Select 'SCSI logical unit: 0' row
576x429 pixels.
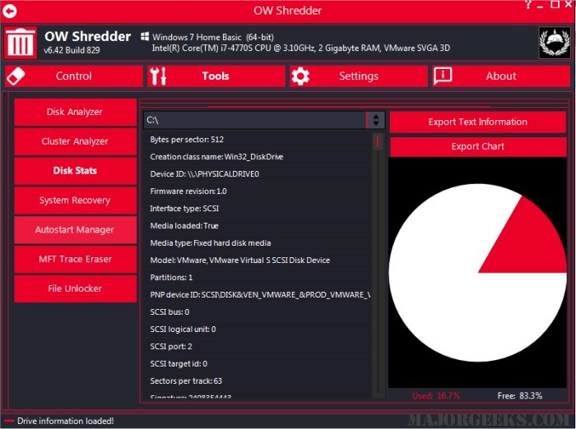[257, 330]
